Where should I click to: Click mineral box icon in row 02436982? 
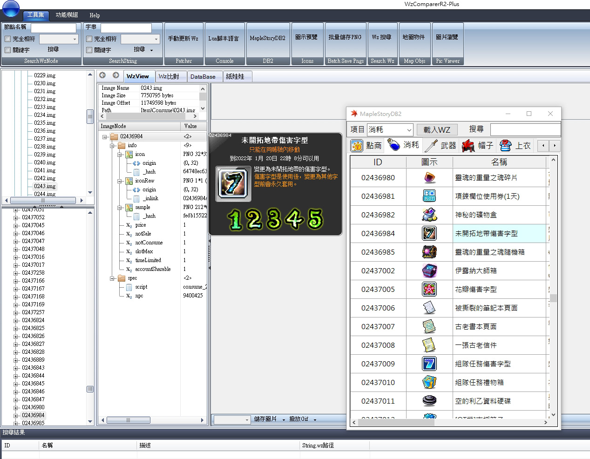click(429, 215)
